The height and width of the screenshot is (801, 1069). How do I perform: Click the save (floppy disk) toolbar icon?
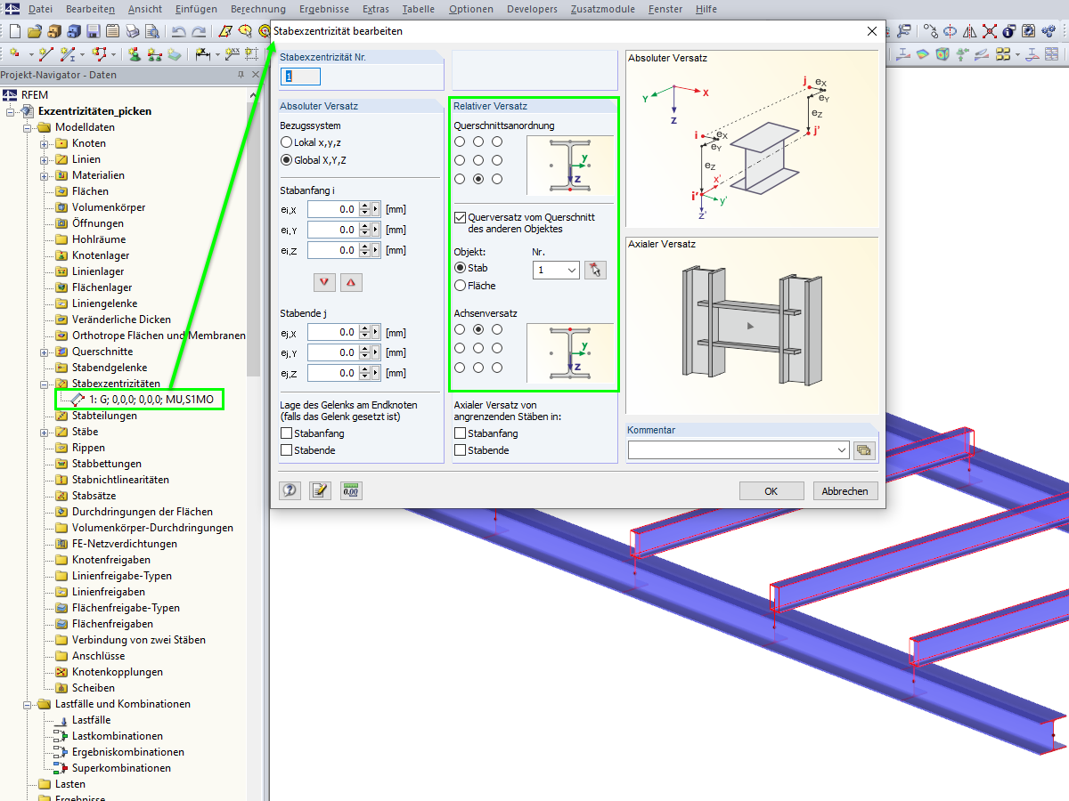click(93, 31)
